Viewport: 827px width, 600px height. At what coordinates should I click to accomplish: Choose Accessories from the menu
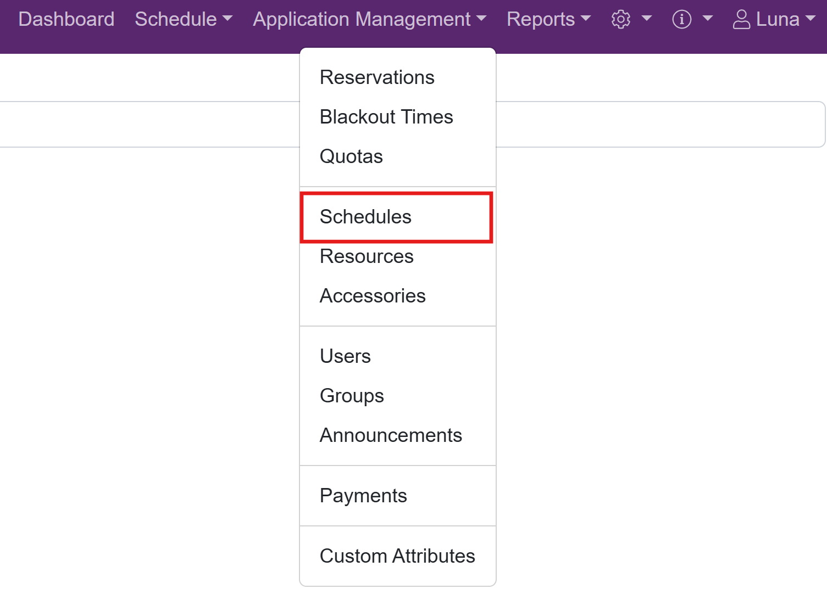pos(373,296)
